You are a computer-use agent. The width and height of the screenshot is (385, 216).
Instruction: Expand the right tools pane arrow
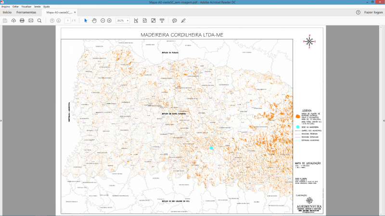coord(384,120)
